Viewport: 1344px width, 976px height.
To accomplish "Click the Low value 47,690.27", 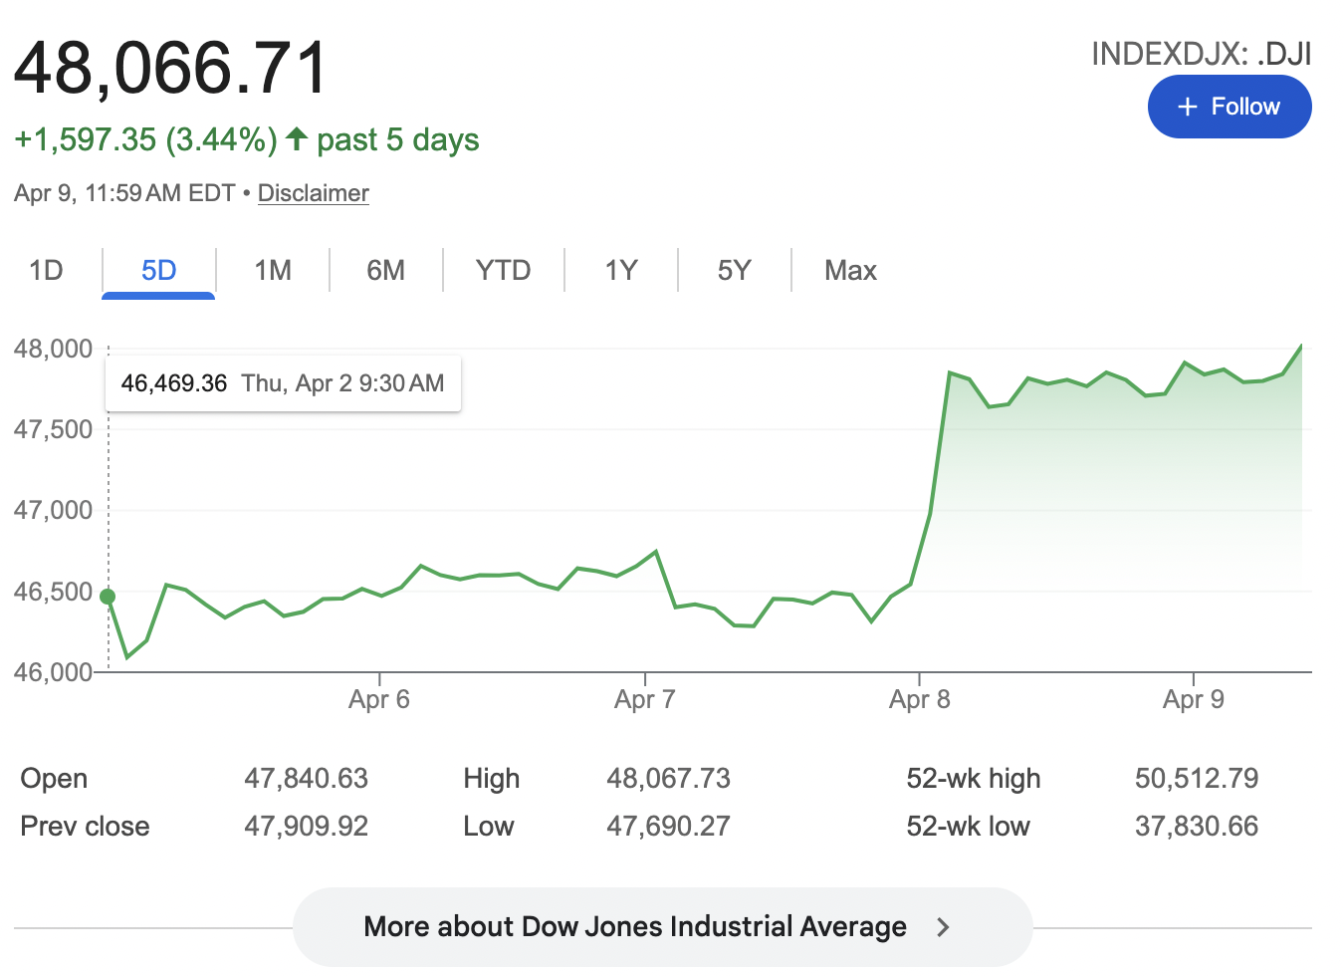I will click(x=669, y=827).
